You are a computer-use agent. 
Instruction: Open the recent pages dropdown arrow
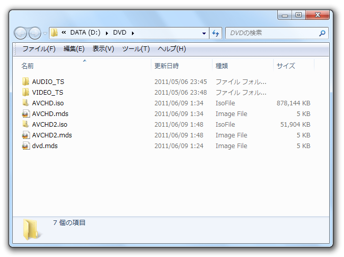click(x=45, y=34)
